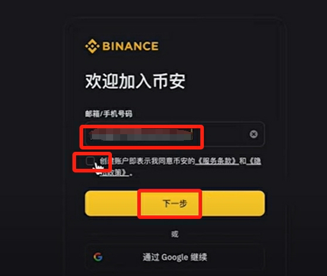Open the 《服务条款》 terms link
327x276 pixels.
tap(217, 161)
